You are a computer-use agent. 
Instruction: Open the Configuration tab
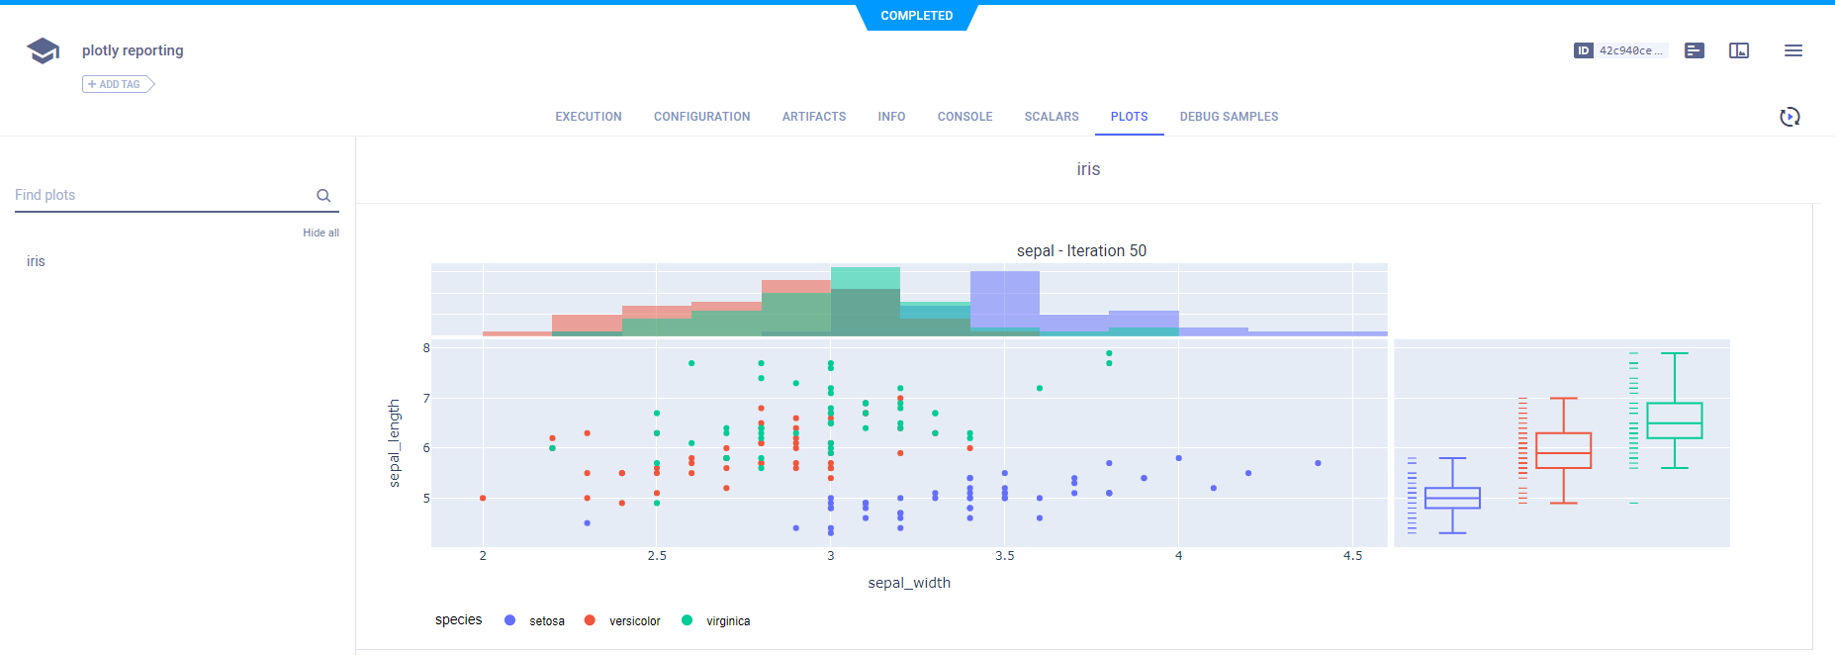(x=701, y=117)
